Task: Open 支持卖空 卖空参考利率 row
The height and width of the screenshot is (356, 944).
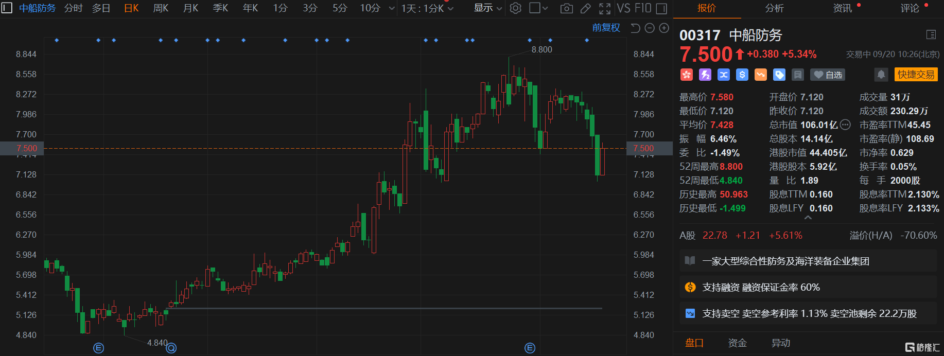Action: tap(809, 313)
